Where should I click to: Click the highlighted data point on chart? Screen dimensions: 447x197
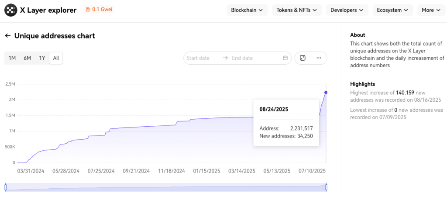pyautogui.click(x=326, y=92)
